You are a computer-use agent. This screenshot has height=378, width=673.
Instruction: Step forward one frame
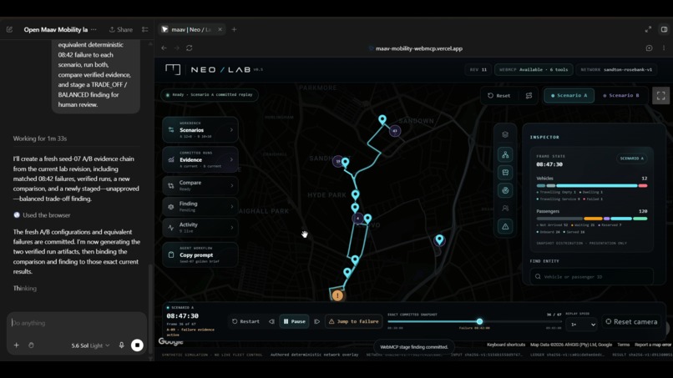(x=316, y=321)
